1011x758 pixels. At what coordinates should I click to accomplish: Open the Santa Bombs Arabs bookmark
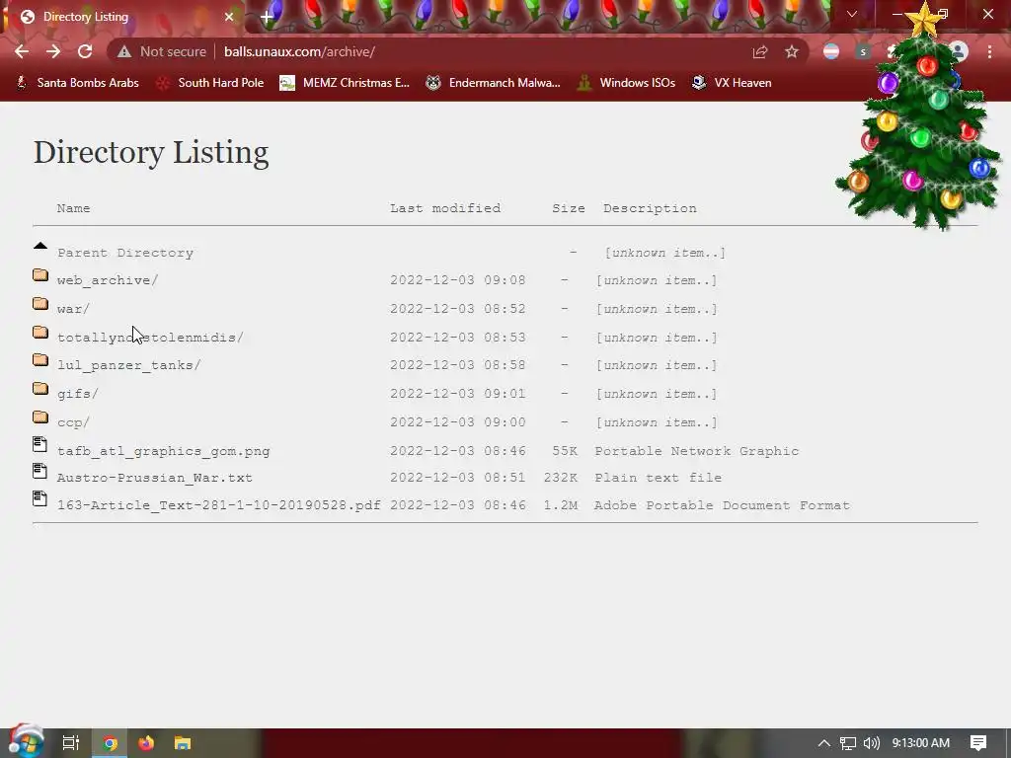tap(77, 83)
